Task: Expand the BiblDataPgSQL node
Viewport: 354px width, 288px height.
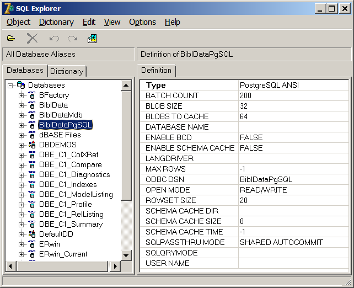Action: click(x=21, y=125)
